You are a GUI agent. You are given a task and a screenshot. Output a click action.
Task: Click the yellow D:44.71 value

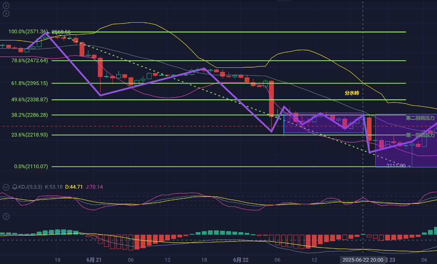pos(74,187)
